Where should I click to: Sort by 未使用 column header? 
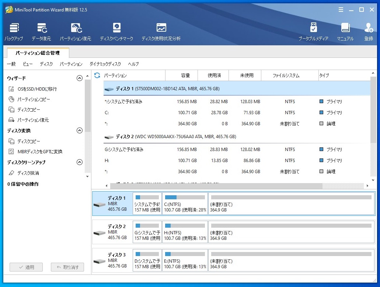[245, 75]
